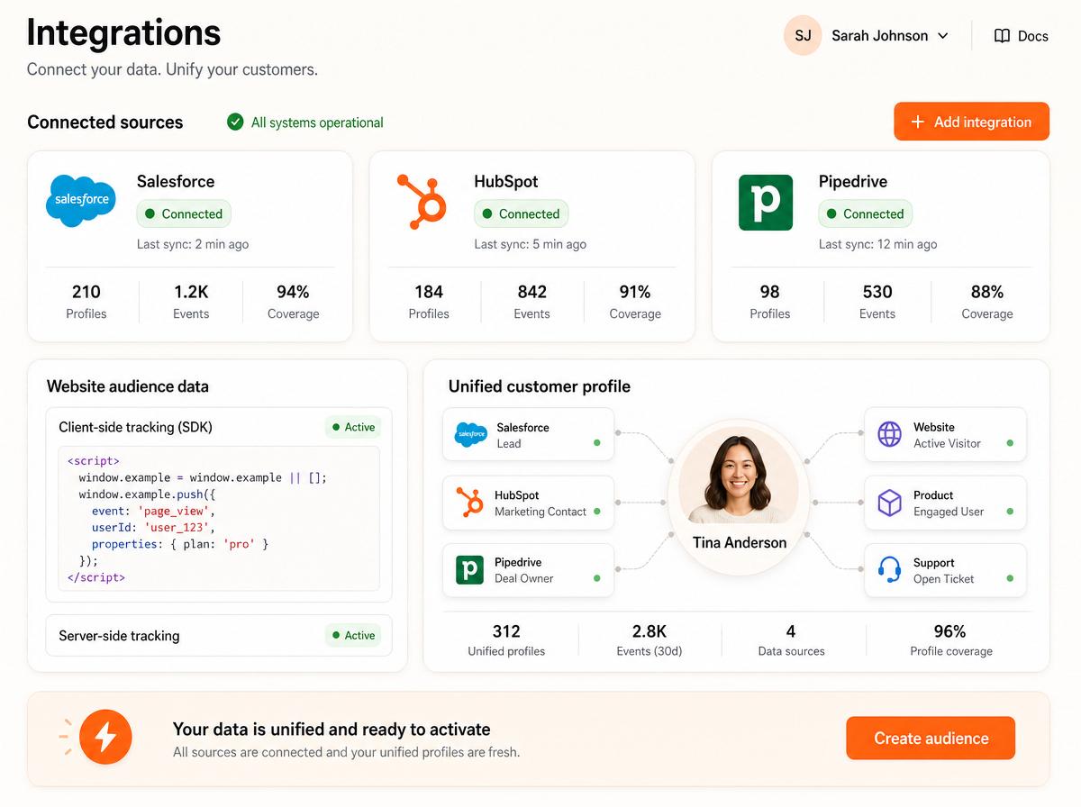Click 312 Unified profiles stat
1081x807 pixels.
[506, 640]
